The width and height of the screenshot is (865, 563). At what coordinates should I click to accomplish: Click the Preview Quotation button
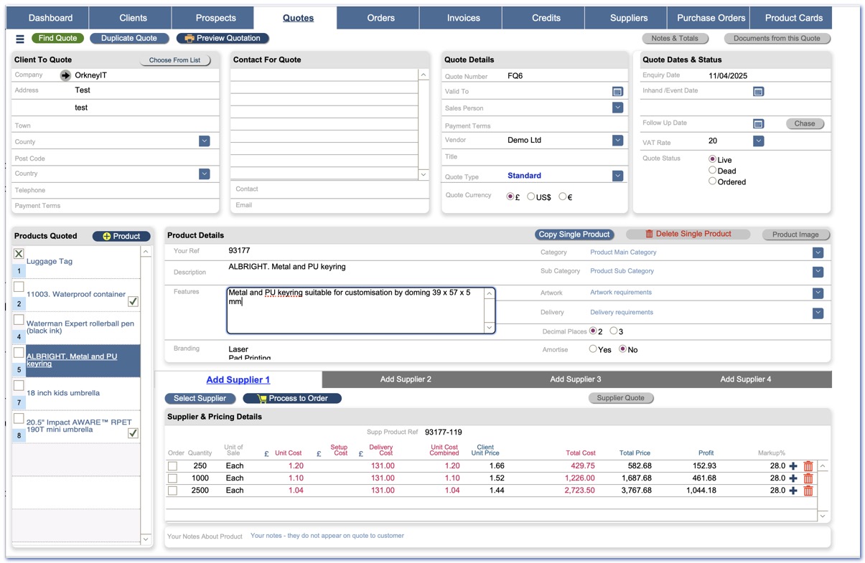(x=223, y=38)
